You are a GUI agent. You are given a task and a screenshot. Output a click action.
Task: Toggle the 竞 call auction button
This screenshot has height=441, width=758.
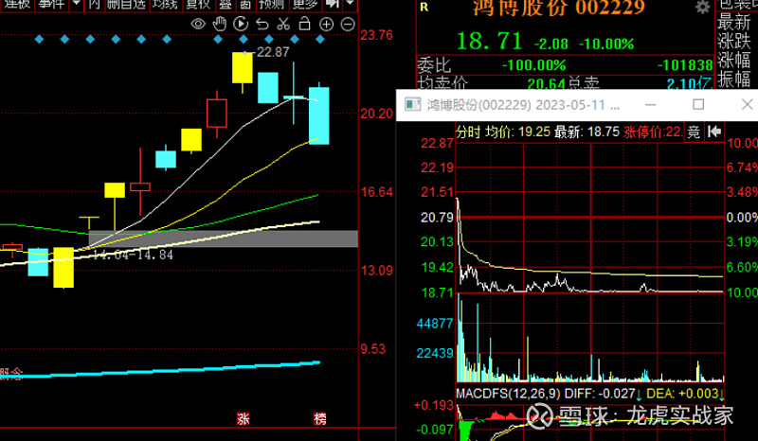[x=694, y=131]
